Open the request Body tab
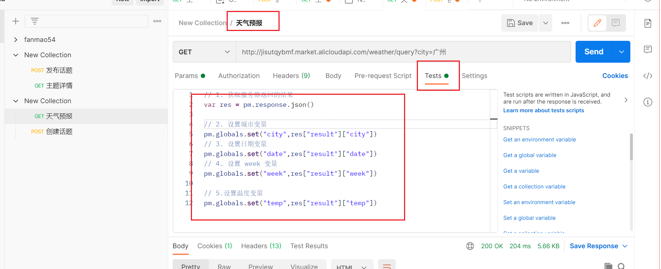Viewport: 661px width, 269px height. coord(333,76)
